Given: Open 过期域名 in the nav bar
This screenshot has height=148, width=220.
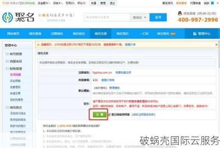Looking at the screenshot, I should coord(57,33).
